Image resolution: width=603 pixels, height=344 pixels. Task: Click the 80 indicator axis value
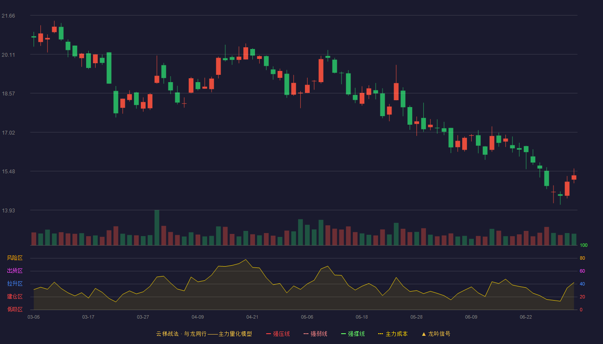(582, 258)
